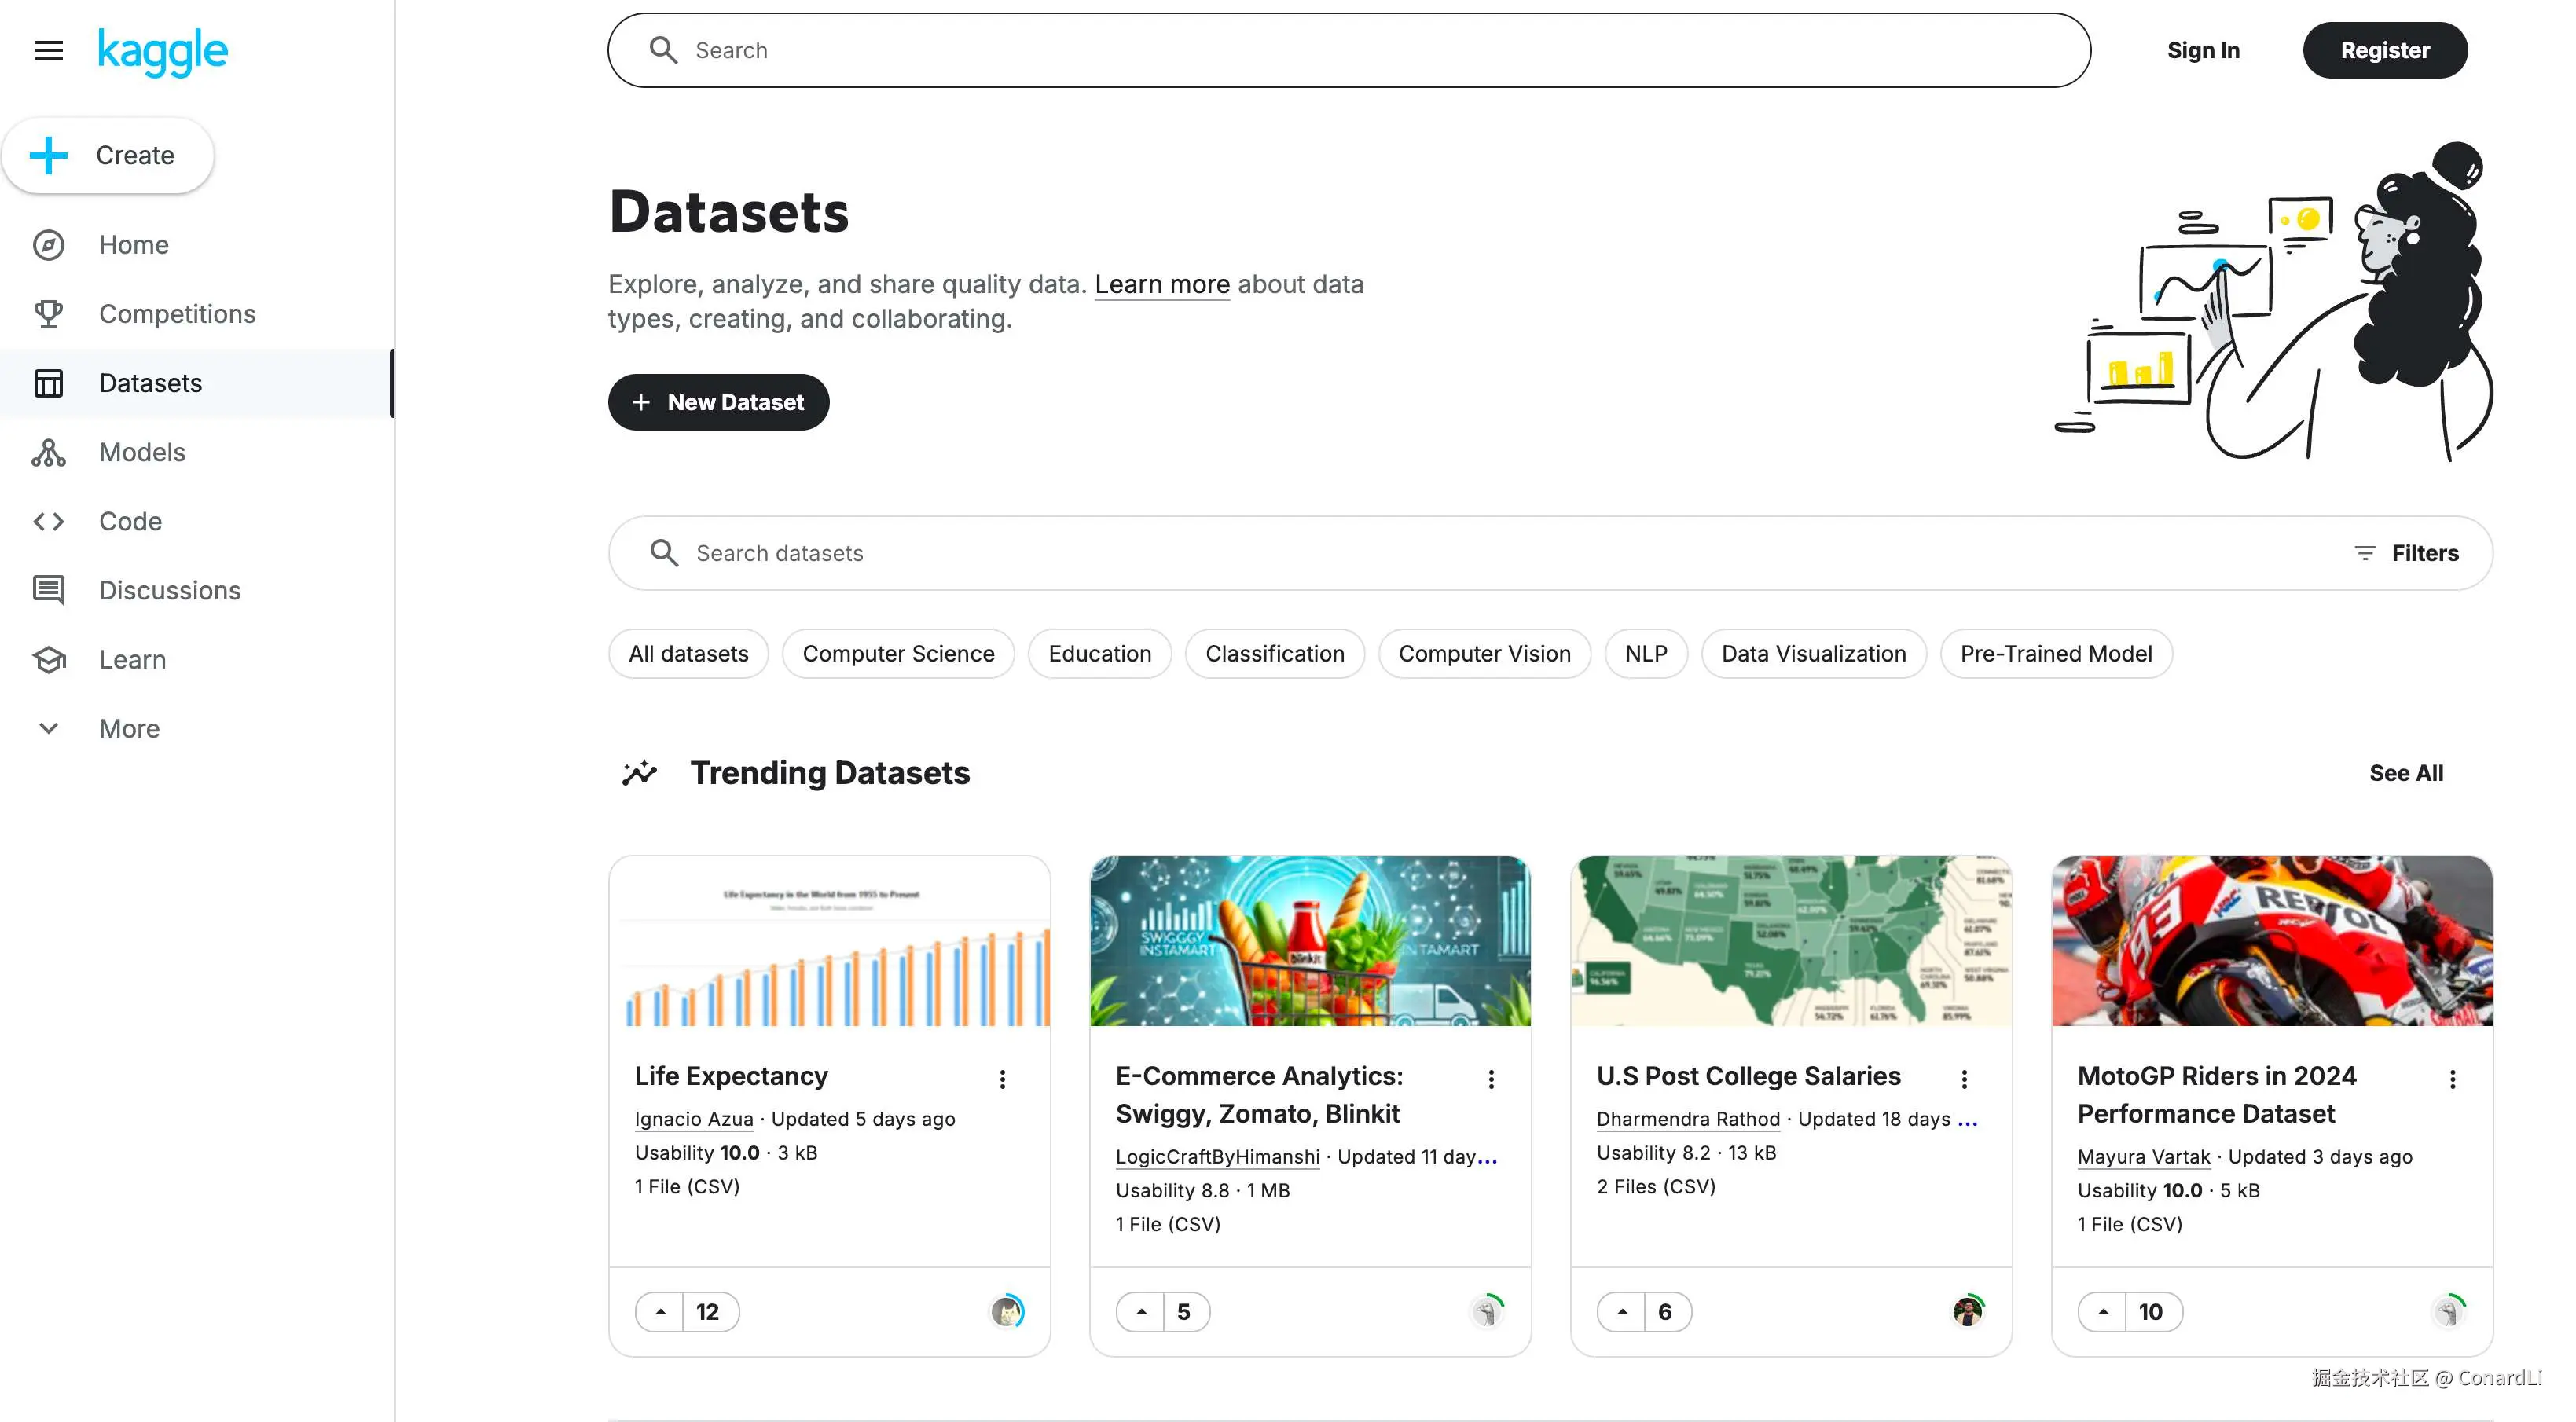Screen dimensions: 2576x1422
Task: Upvote the Life Expectancy dataset
Action: [660, 1311]
